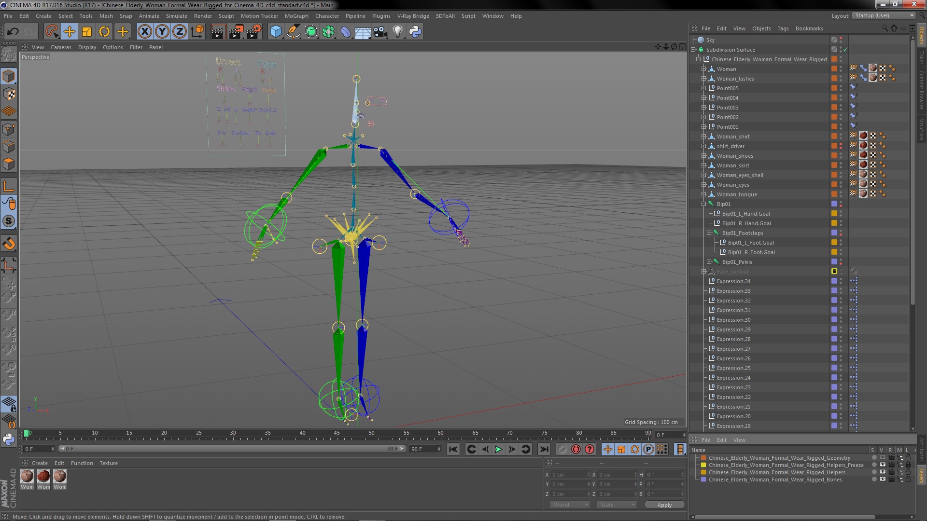Image resolution: width=927 pixels, height=521 pixels.
Task: Collapse the Subdivision Surface hierarchy
Action: click(x=694, y=50)
